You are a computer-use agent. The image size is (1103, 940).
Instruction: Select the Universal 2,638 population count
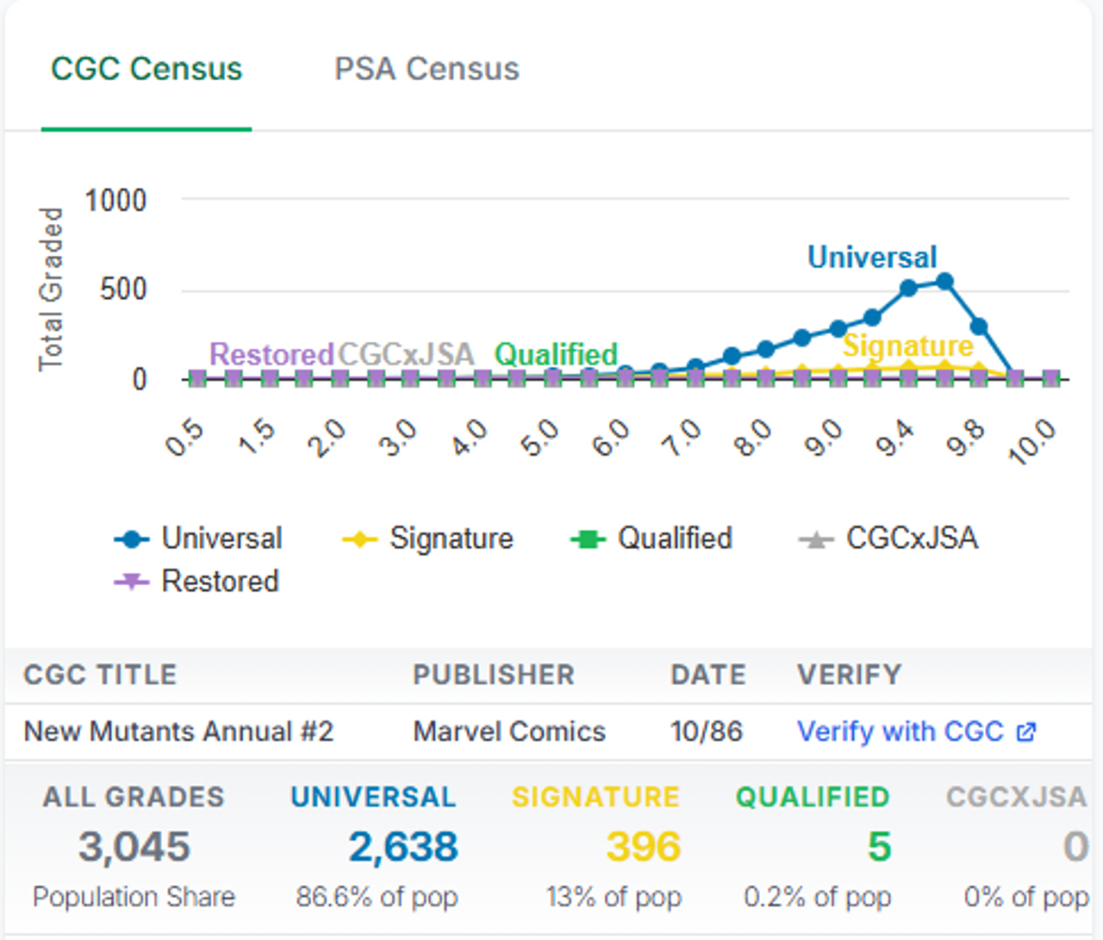(403, 847)
